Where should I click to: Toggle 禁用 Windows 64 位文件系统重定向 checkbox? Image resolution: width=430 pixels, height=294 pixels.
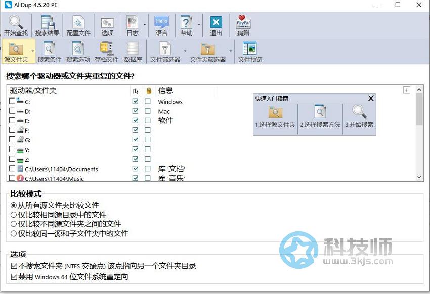click(14, 277)
